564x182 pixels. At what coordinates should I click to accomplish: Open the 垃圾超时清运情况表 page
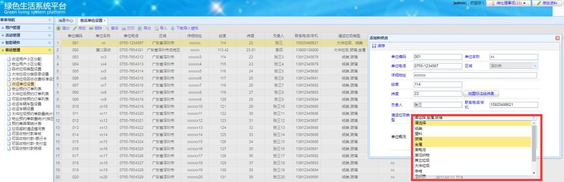(28, 128)
